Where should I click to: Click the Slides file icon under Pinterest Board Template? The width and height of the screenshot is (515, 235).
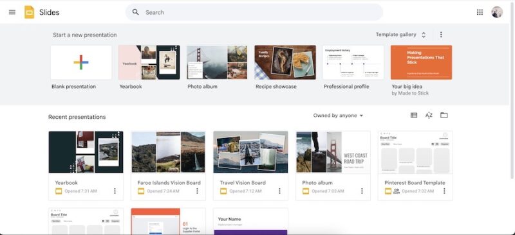tap(388, 191)
